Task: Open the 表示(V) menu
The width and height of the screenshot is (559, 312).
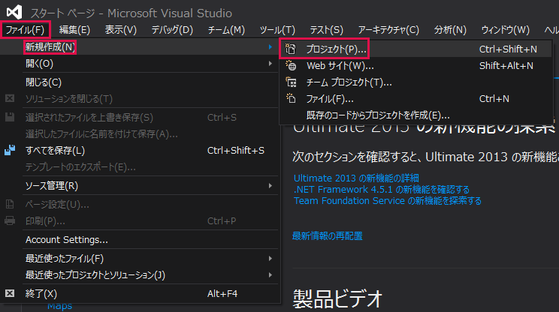Action: 121,29
